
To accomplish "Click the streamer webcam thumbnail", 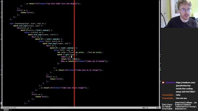I will [x=179, y=14].
